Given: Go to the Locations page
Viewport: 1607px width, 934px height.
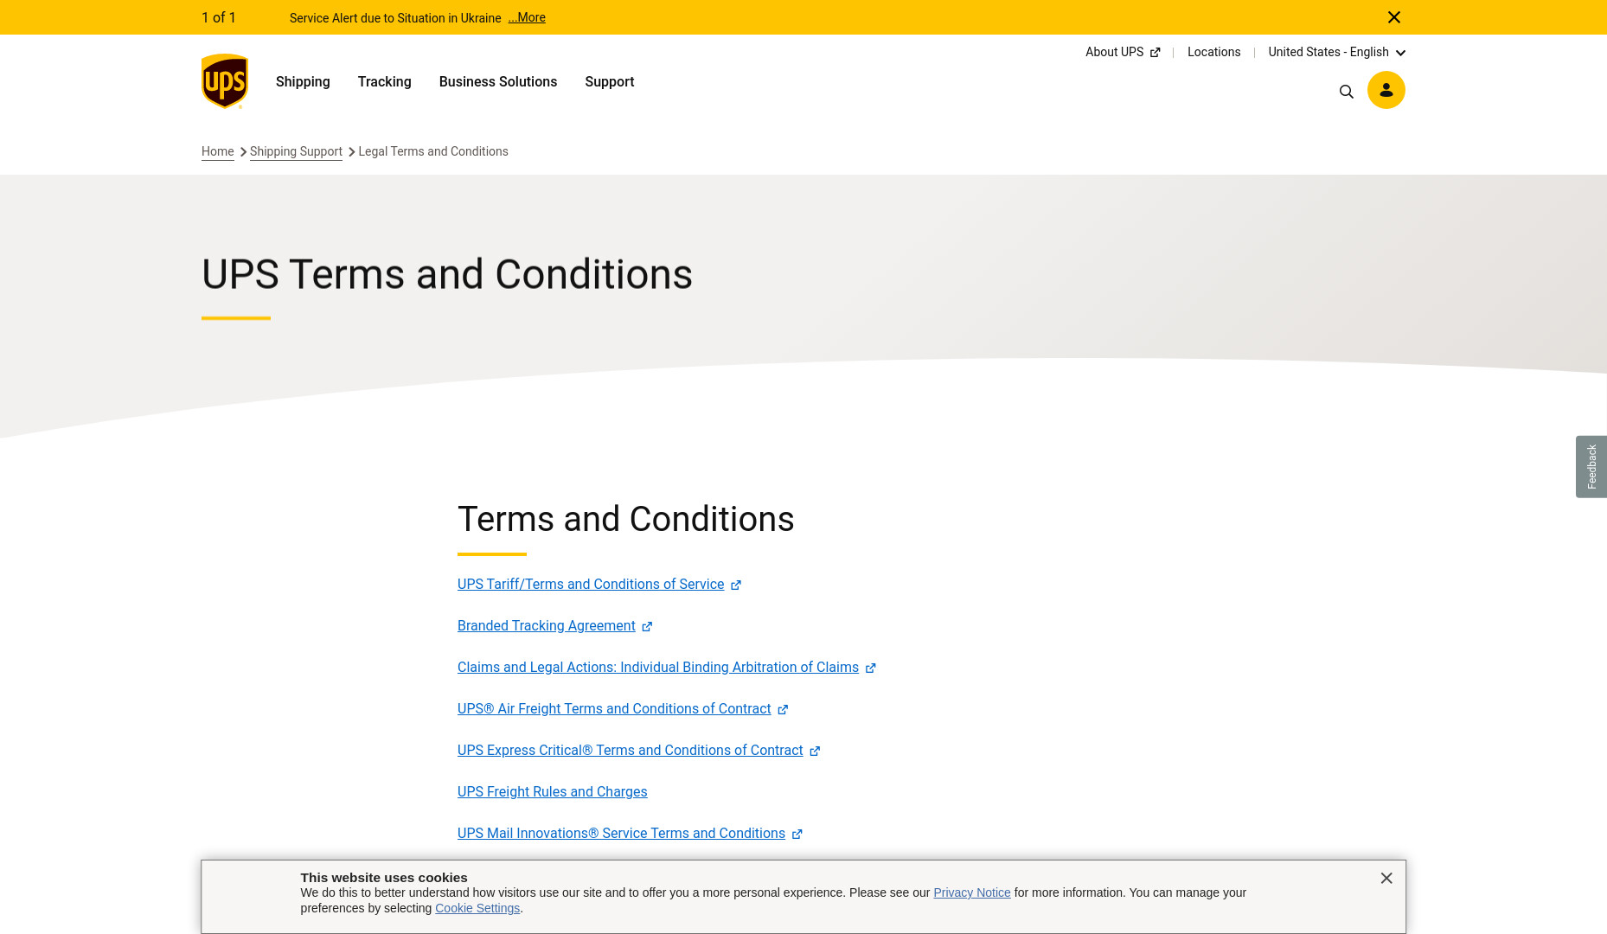Looking at the screenshot, I should pos(1213,52).
